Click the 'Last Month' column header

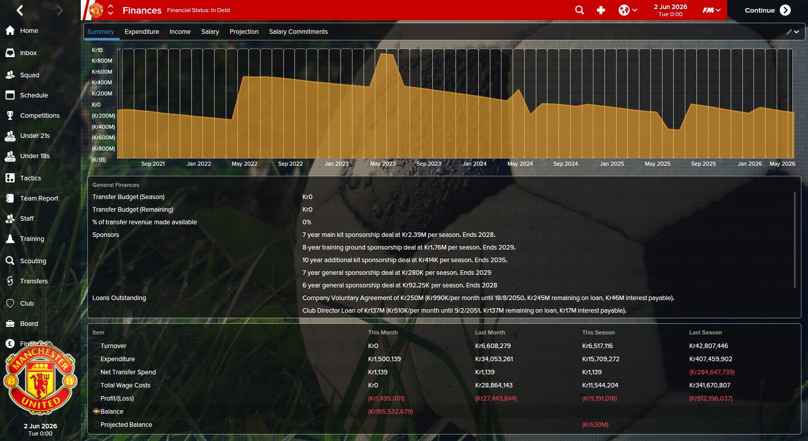click(x=490, y=332)
